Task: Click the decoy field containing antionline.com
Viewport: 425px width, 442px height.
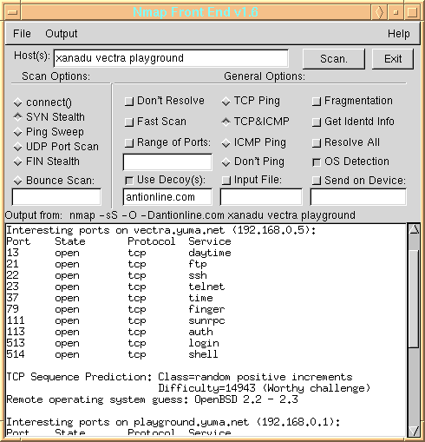Action: click(x=167, y=197)
